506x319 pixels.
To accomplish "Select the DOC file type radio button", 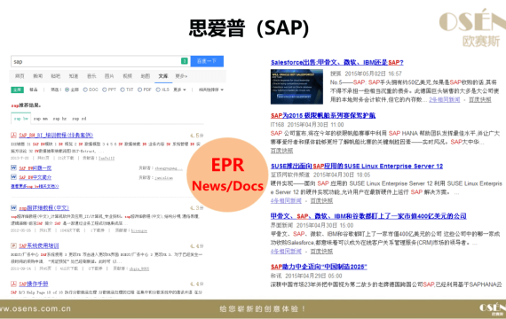I will click(85, 89).
